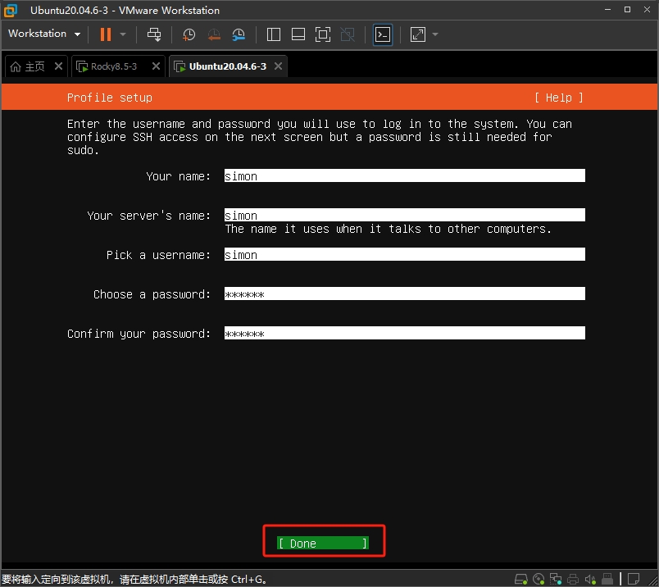Pause the virtual machine
This screenshot has height=587, width=659.
point(106,34)
